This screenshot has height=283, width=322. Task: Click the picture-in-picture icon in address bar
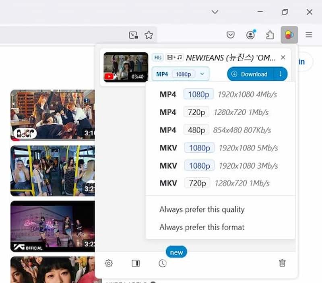coord(134,35)
